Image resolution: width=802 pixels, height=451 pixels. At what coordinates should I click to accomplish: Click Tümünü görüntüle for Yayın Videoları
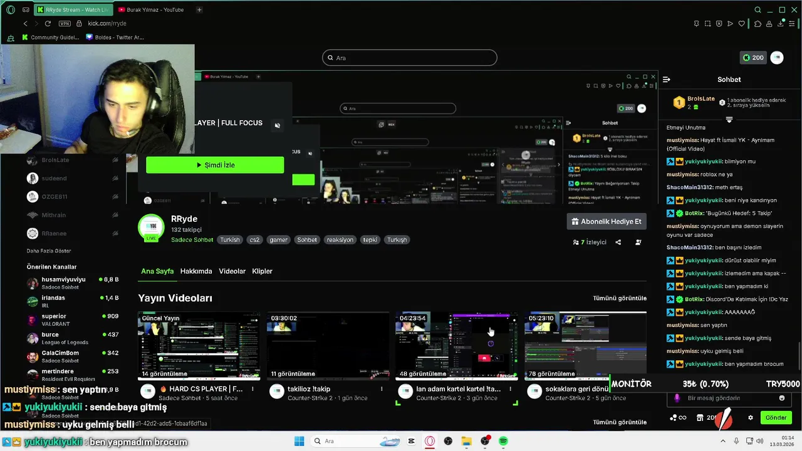[620, 298]
